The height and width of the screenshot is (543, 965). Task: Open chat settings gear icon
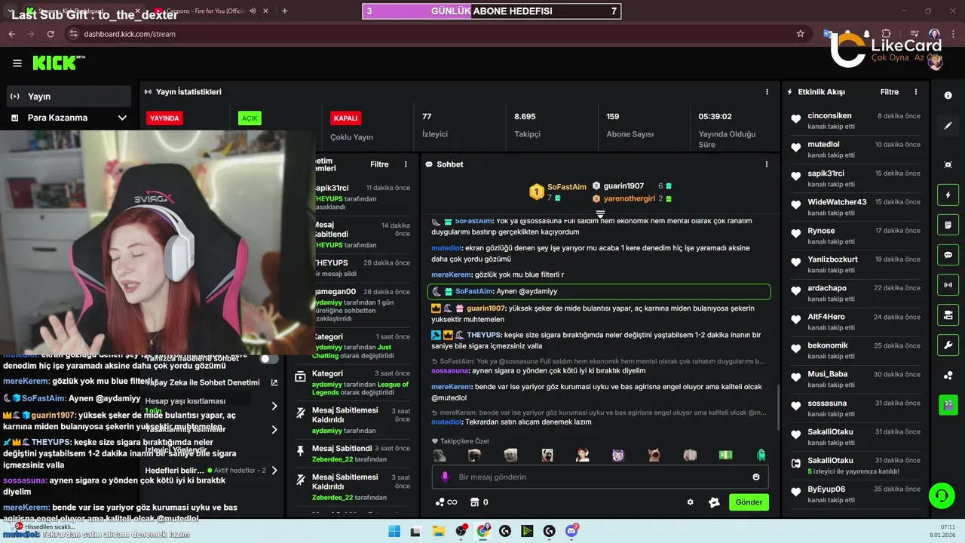[x=690, y=502]
